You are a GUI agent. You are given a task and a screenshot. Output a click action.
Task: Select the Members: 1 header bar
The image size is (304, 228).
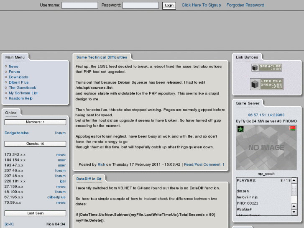(35, 122)
